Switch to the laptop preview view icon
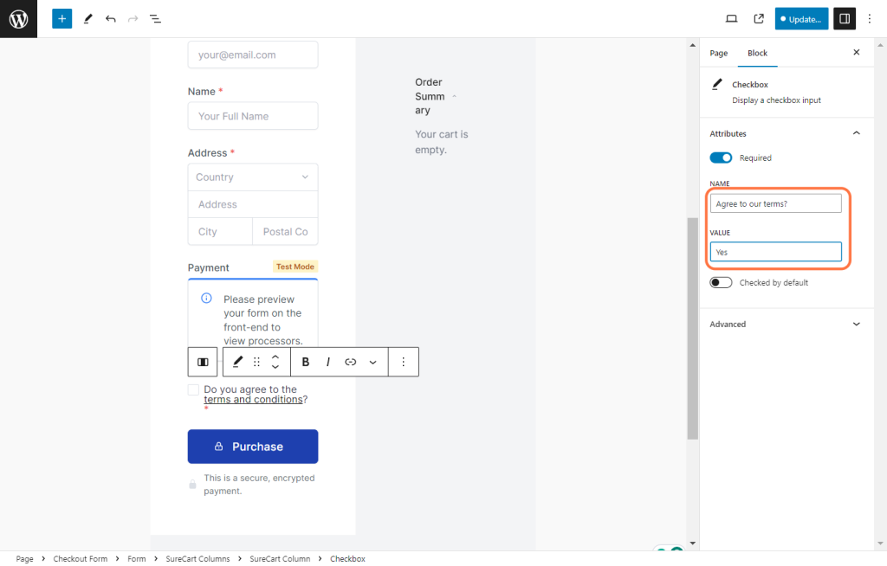This screenshot has width=887, height=566. point(731,18)
